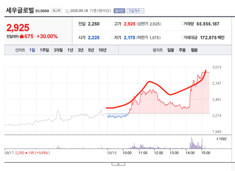Click the 거래량 legend marker in volume chart
The image size is (235, 171).
217,139
